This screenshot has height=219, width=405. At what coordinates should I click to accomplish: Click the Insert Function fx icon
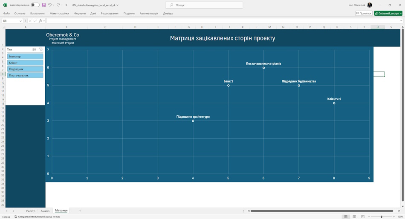(x=40, y=21)
